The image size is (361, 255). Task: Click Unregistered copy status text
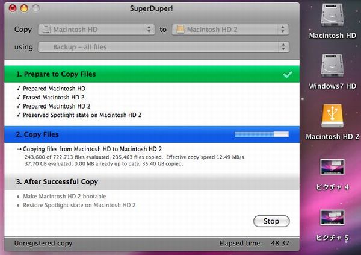(x=43, y=243)
